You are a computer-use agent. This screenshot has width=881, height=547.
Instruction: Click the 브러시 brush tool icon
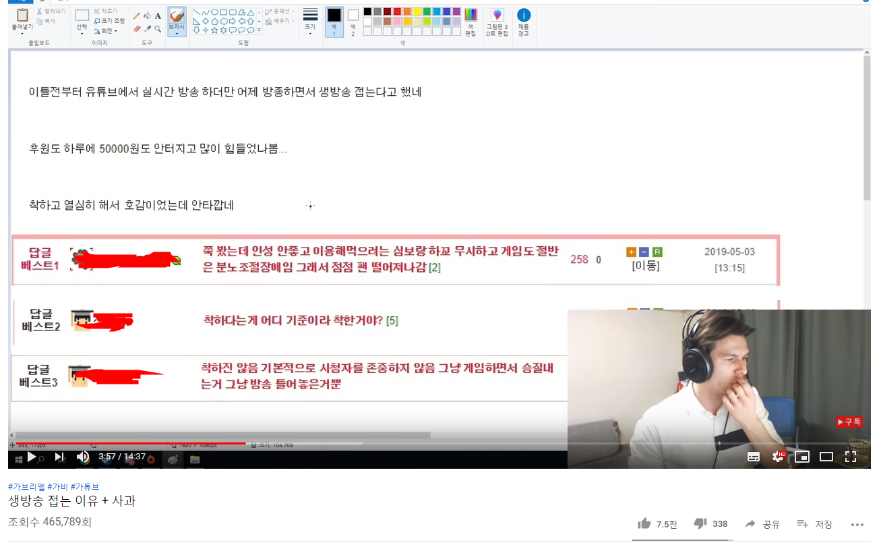[x=177, y=15]
